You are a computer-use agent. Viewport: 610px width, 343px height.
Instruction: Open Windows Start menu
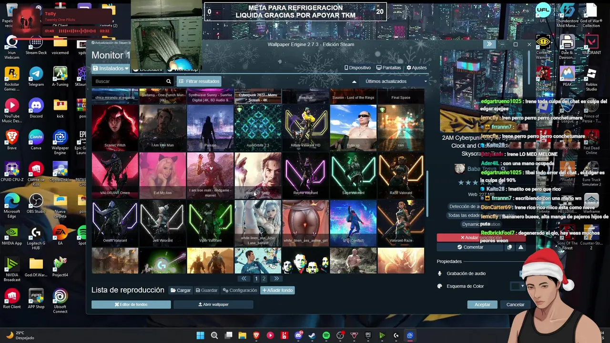click(201, 335)
